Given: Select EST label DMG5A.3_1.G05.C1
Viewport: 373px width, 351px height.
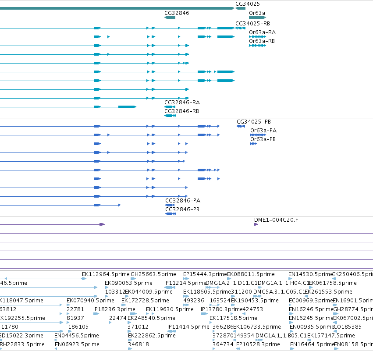Looking at the screenshot, I should tap(279, 292).
